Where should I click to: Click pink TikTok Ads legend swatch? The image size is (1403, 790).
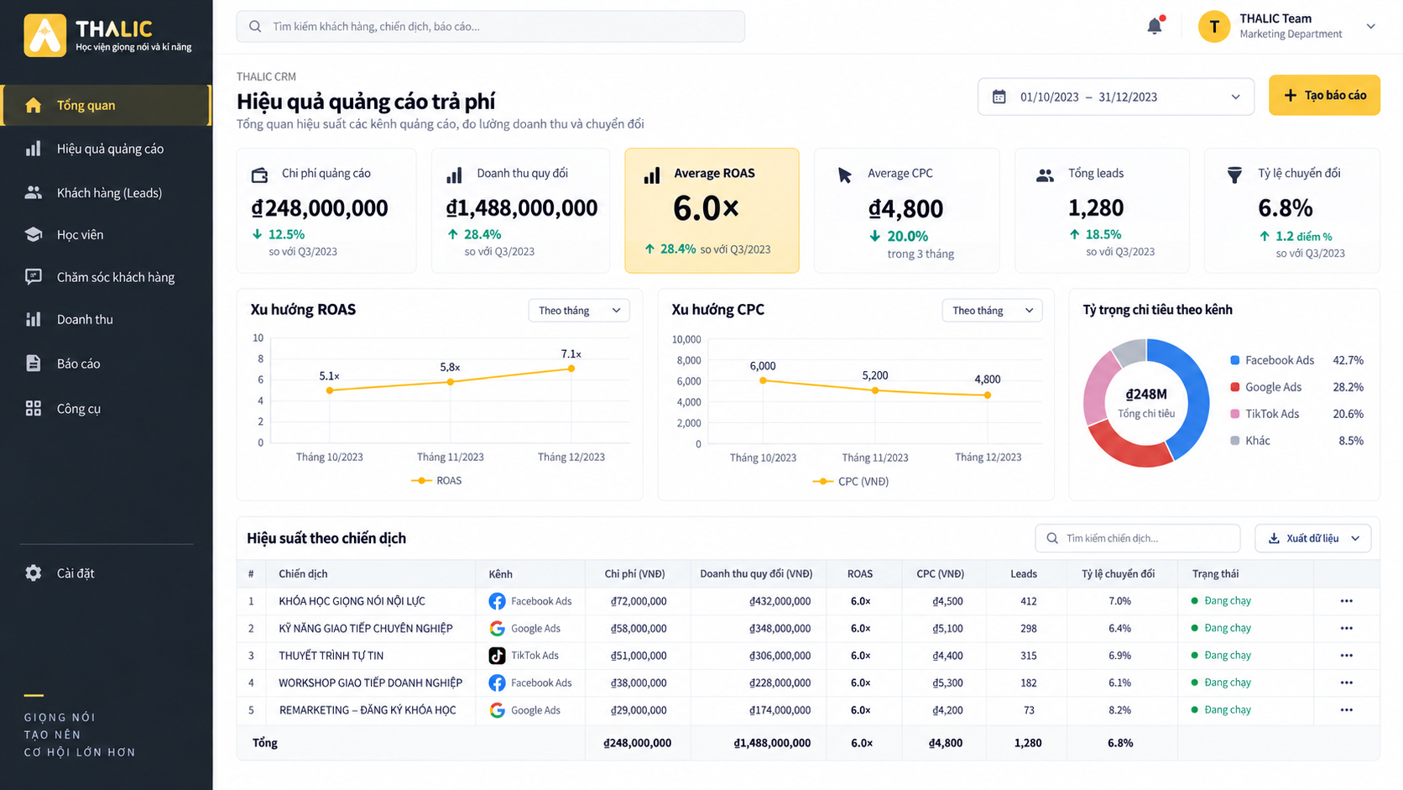1234,414
